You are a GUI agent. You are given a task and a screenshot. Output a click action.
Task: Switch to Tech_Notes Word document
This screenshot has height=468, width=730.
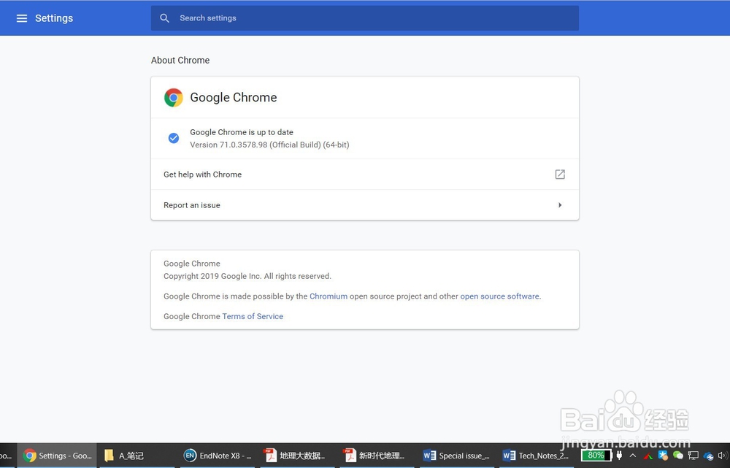pyautogui.click(x=537, y=456)
